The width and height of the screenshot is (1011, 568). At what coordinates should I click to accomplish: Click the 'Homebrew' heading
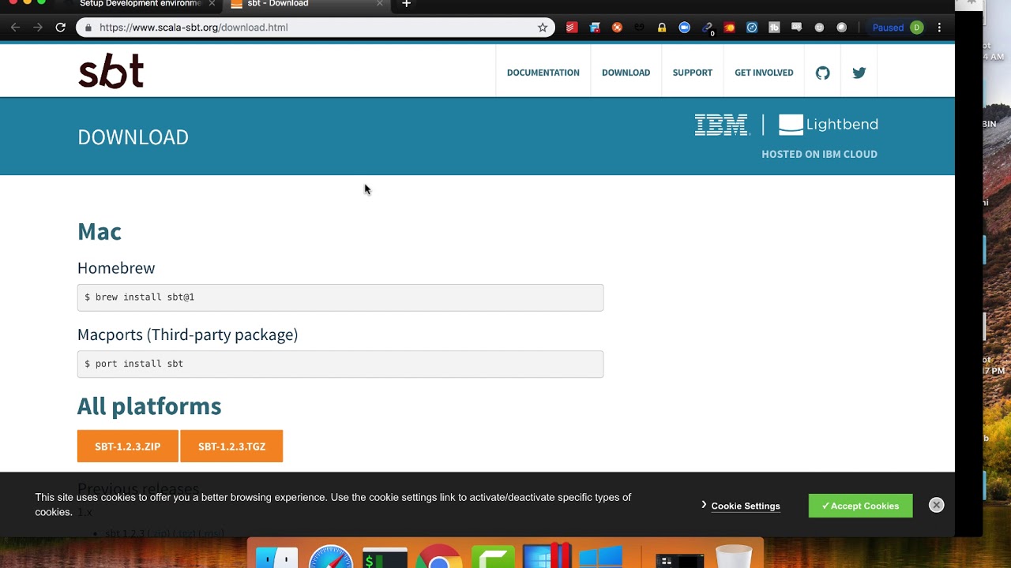116,268
